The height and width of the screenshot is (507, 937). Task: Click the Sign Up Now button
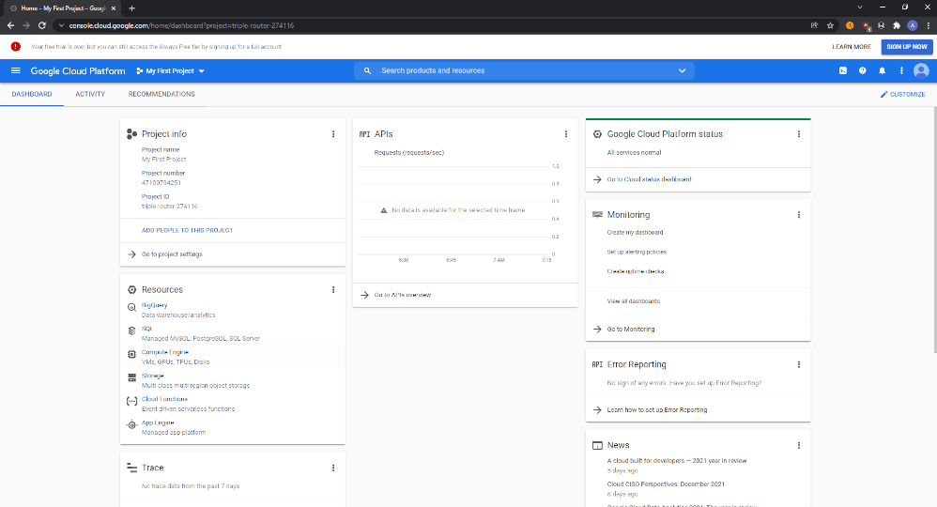(907, 47)
